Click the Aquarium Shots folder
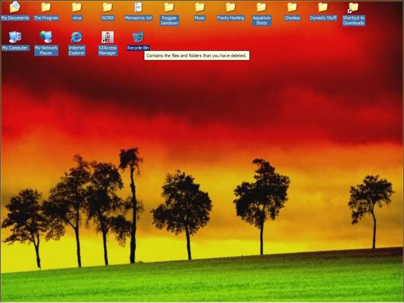The image size is (404, 303). 262,8
